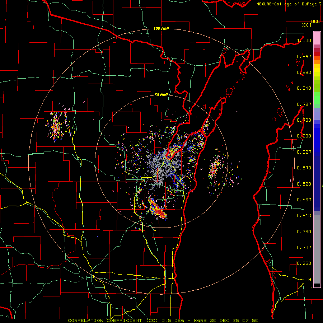Select the 0.520 color scale value
The height and width of the screenshot is (323, 323).
(304, 184)
